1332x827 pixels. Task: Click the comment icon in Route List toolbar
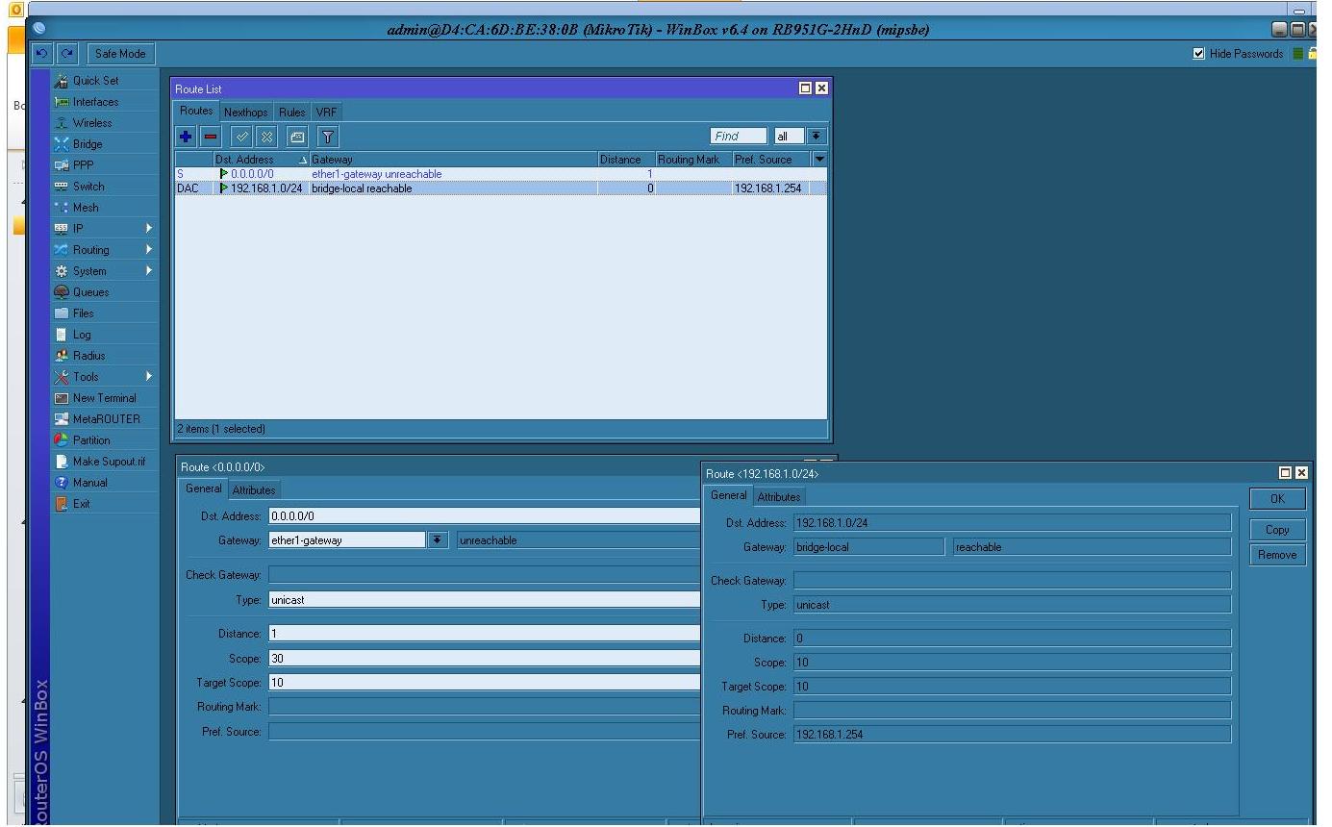point(298,138)
